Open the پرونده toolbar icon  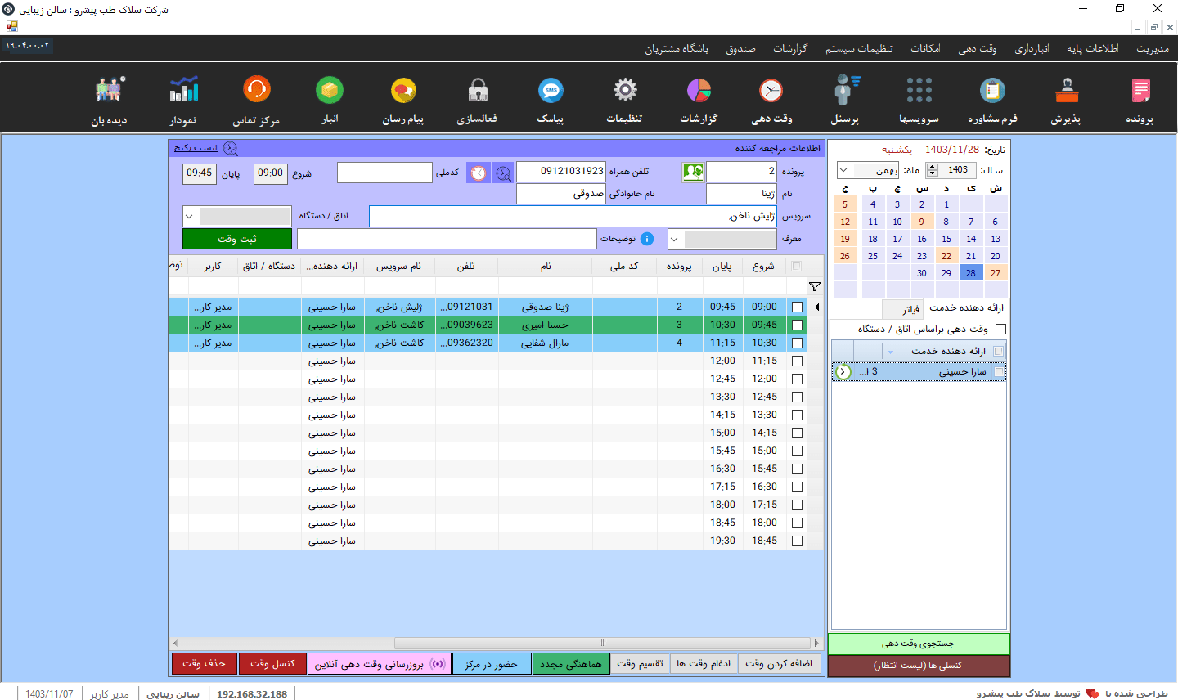1140,91
